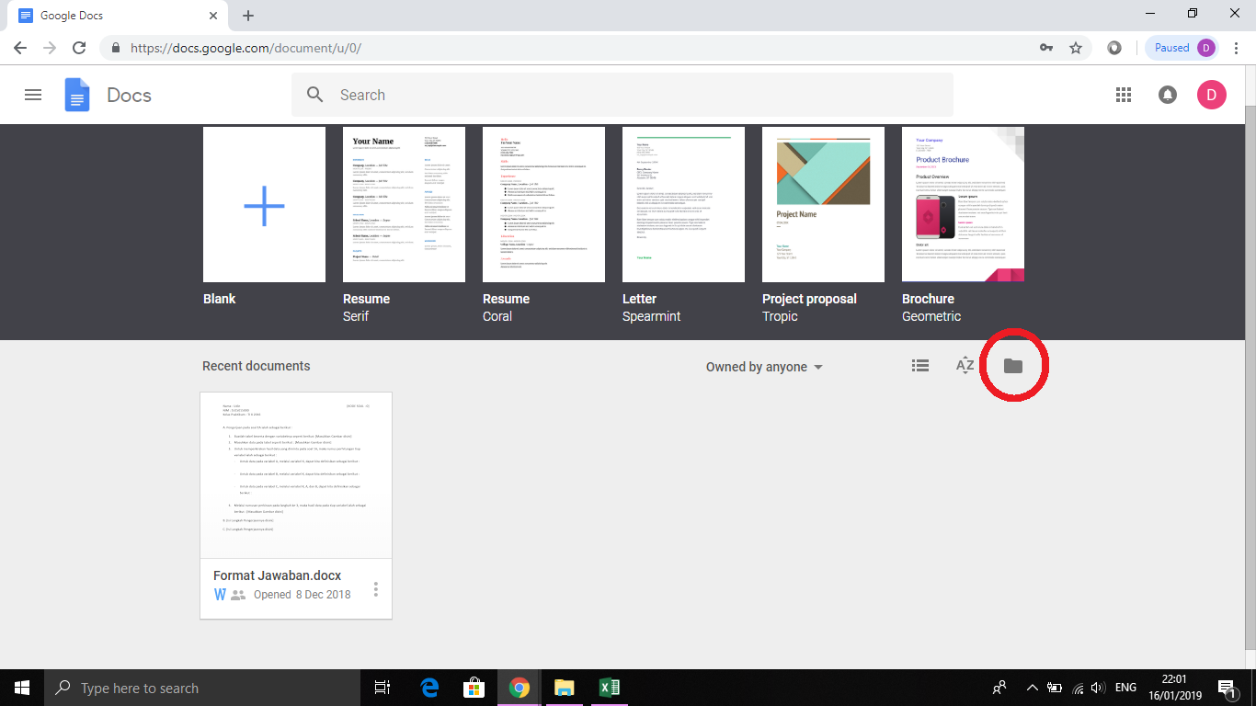Open the Google apps grid
Image resolution: width=1256 pixels, height=706 pixels.
[x=1123, y=95]
